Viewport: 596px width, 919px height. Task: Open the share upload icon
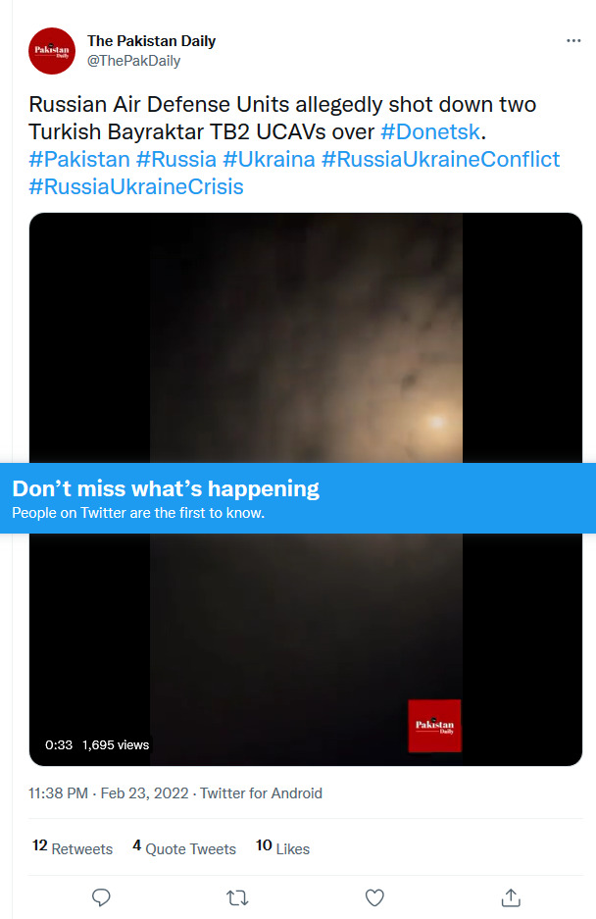(511, 897)
